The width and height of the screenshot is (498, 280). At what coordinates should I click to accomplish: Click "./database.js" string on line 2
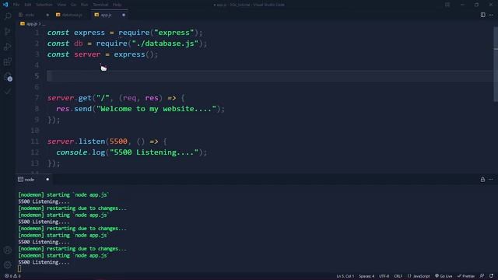click(x=165, y=44)
